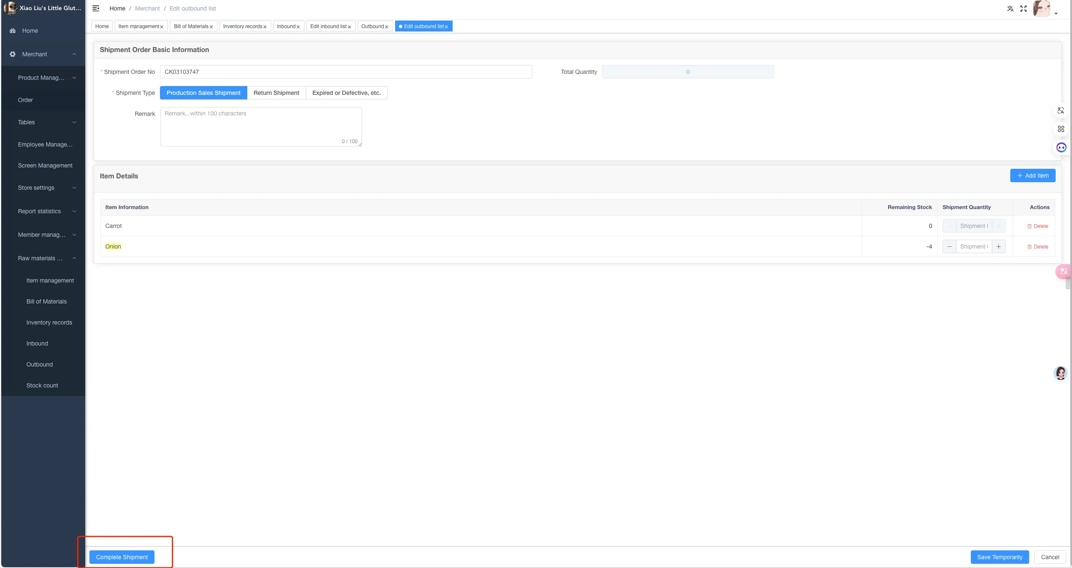Expand Product Management submenu
This screenshot has width=1072, height=568.
pyautogui.click(x=74, y=78)
